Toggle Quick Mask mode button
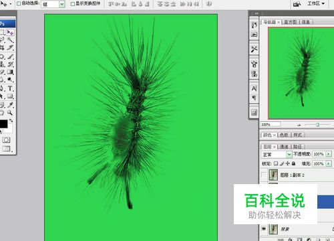 pyautogui.click(x=6, y=140)
